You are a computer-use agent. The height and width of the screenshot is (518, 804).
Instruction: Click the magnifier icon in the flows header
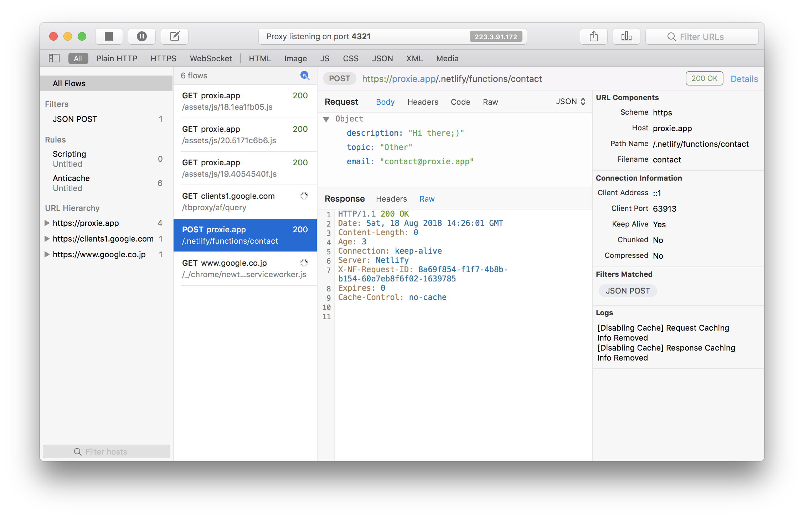[305, 76]
